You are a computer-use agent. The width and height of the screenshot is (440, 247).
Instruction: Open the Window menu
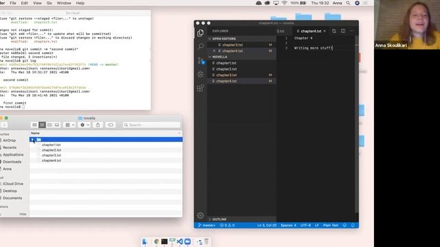point(64,3)
